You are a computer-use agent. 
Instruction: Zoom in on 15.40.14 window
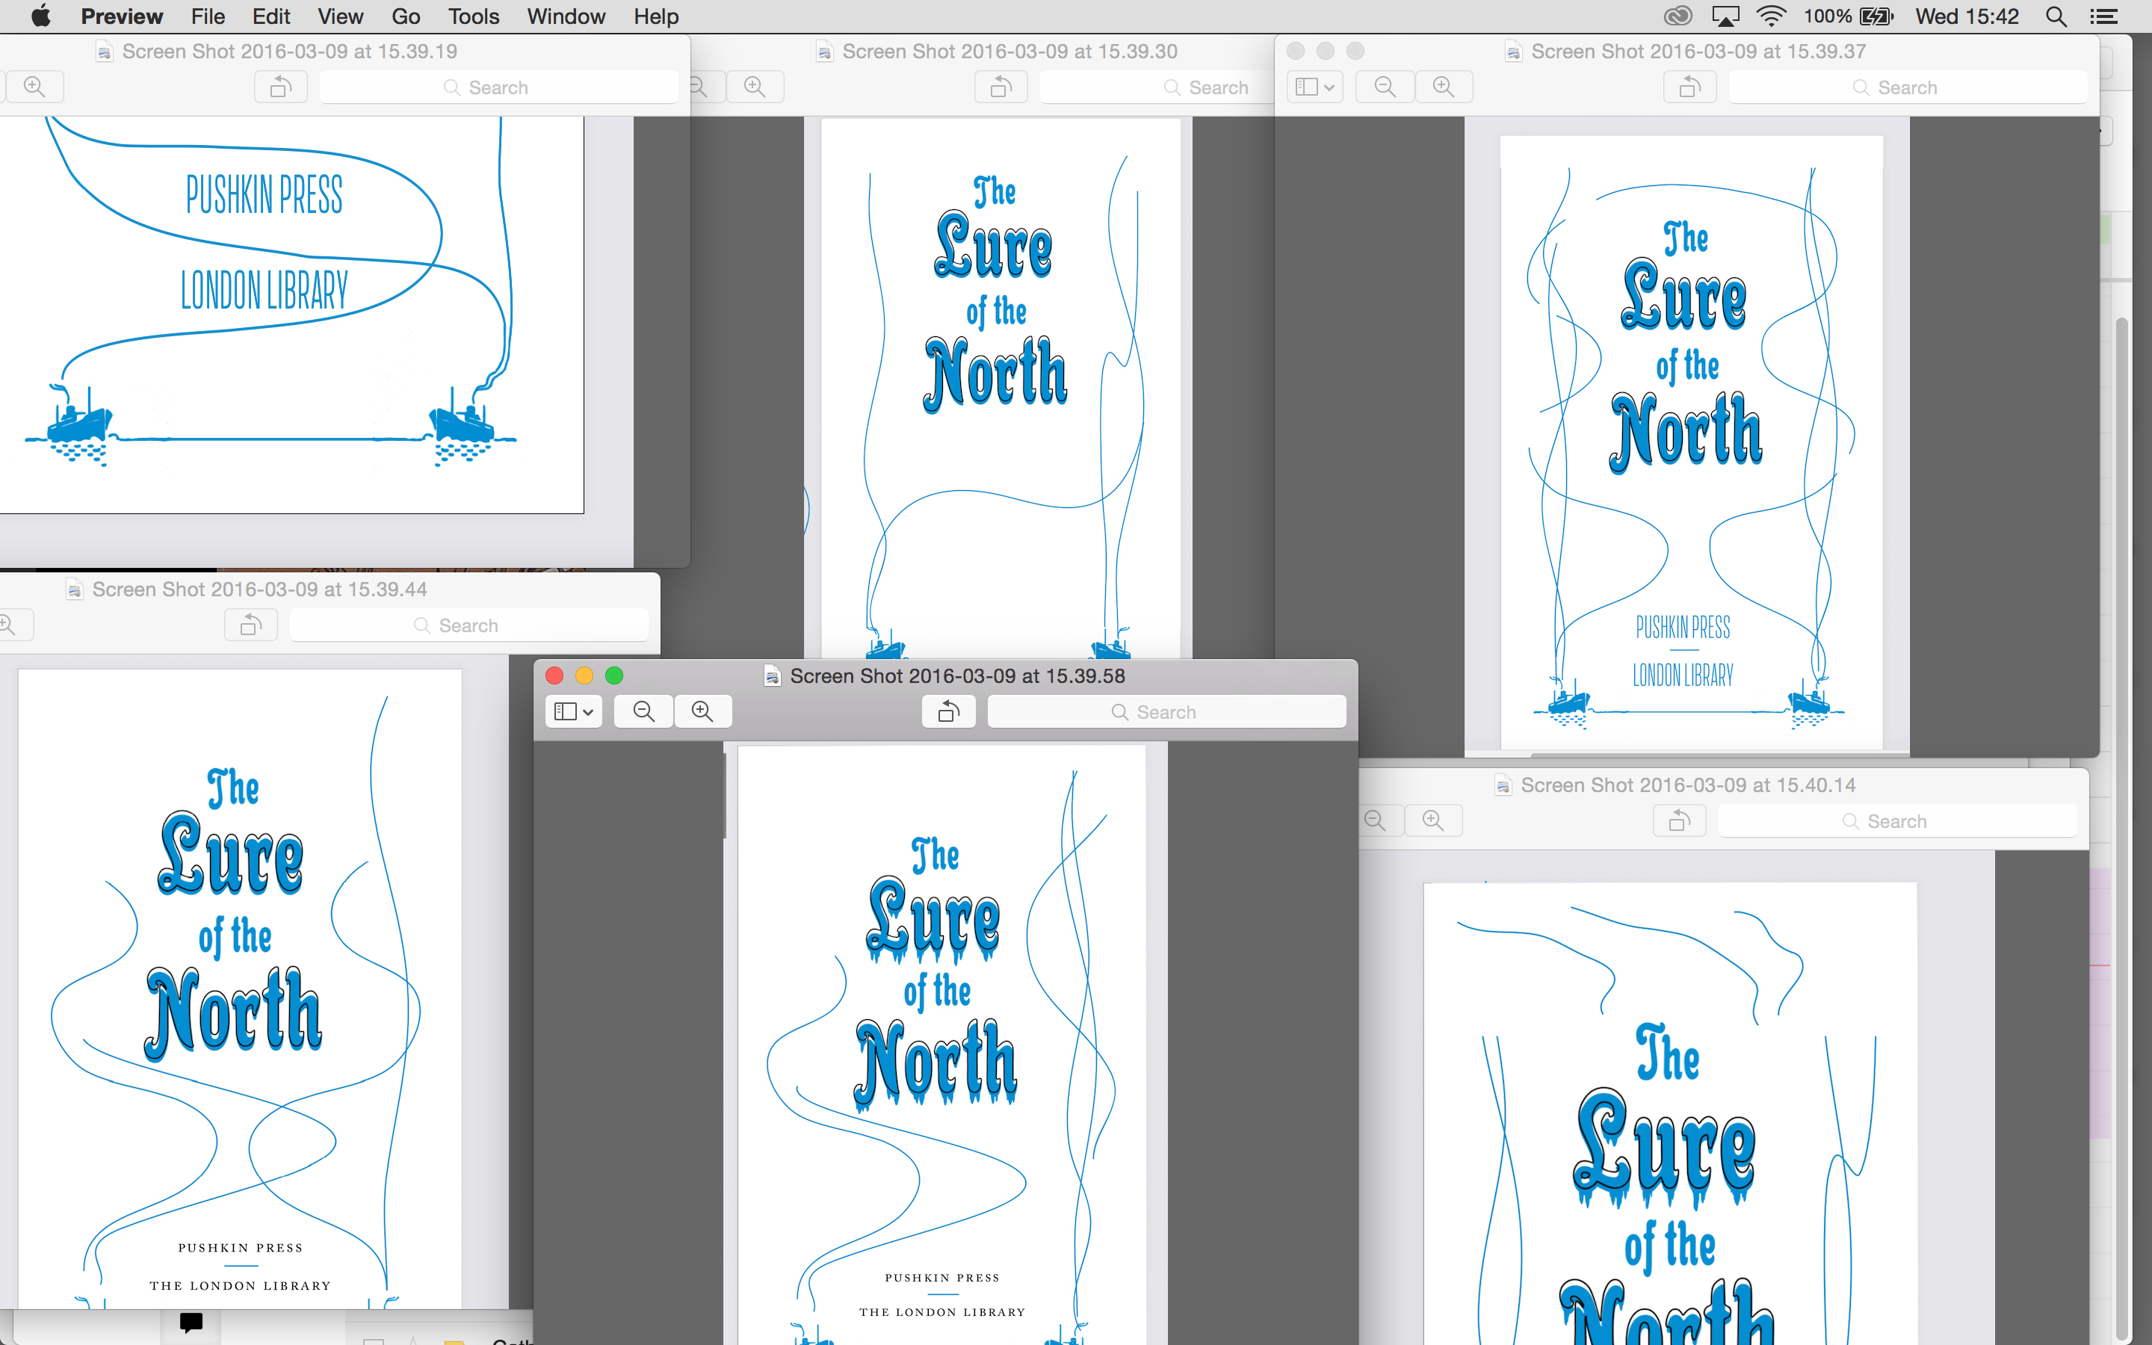(x=1433, y=820)
